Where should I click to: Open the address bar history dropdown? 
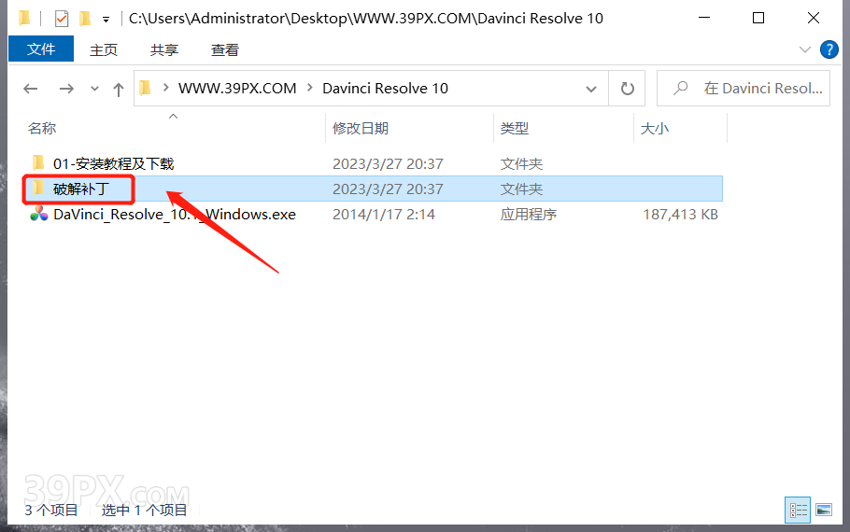(x=590, y=89)
